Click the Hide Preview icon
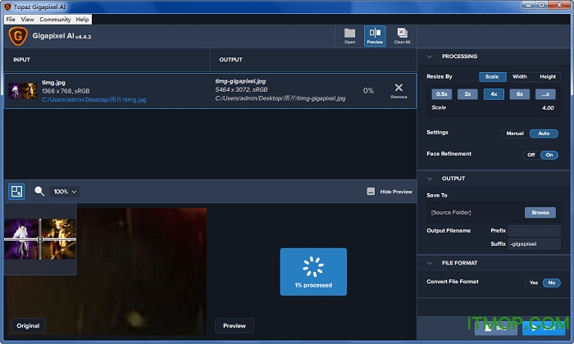Screen dimensions: 574x344 coord(371,192)
